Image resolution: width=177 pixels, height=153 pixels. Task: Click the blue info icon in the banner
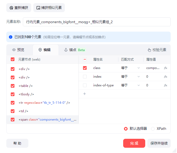tap(11, 37)
